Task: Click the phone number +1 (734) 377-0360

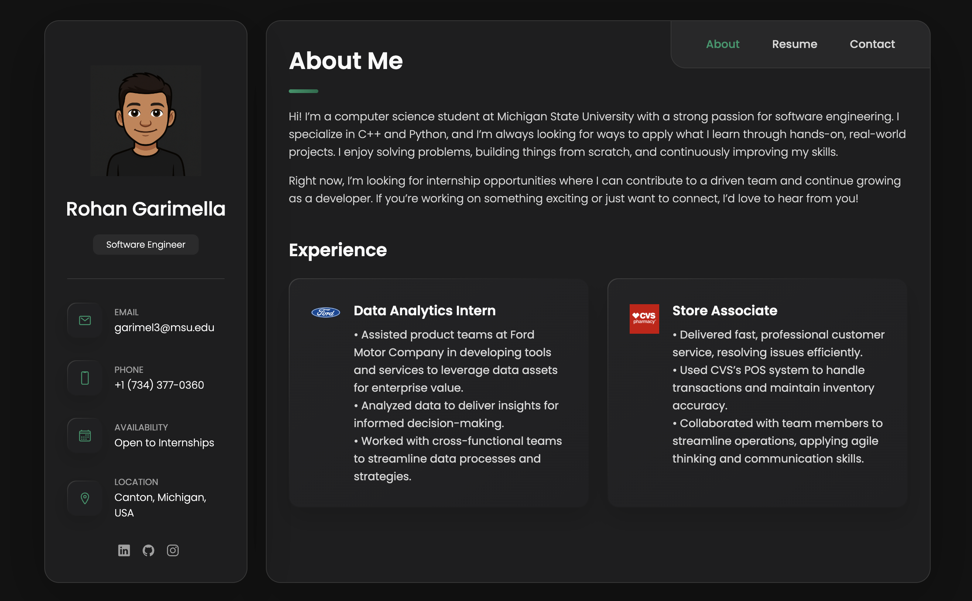Action: click(x=159, y=384)
